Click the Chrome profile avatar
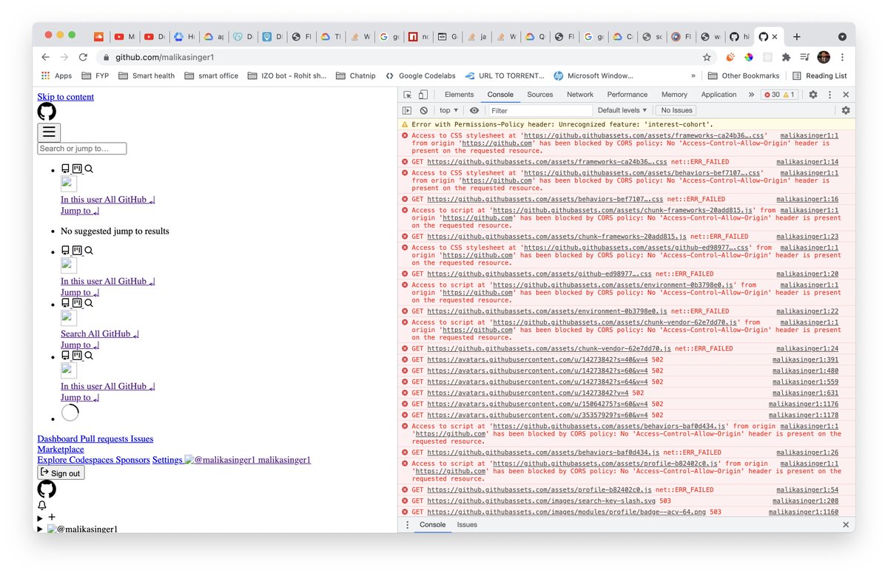This screenshot has height=576, width=888. (824, 57)
